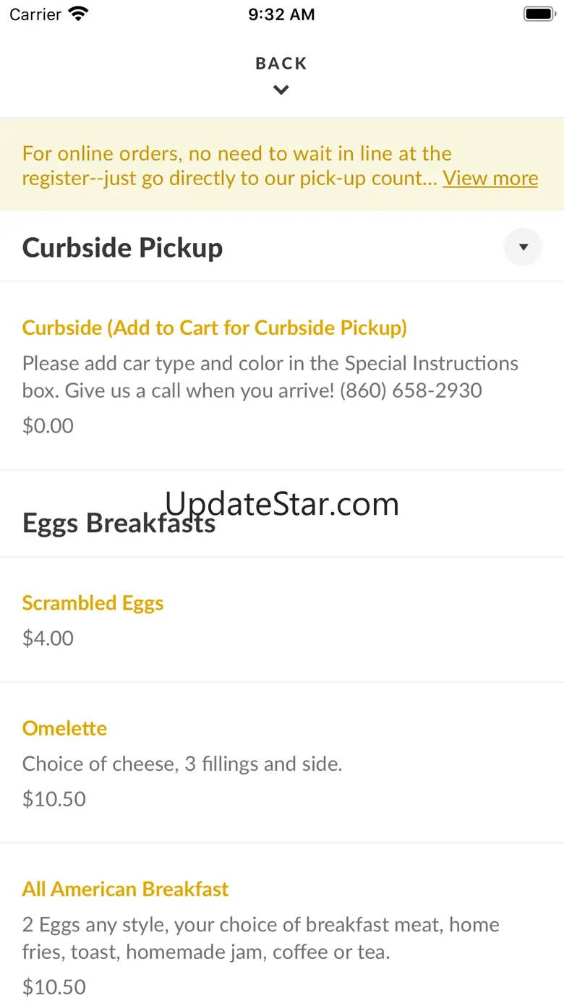Select Curbside (Add to Cart for Curbside Pickup) item
Screen dimensions: 564x1003
(x=215, y=328)
